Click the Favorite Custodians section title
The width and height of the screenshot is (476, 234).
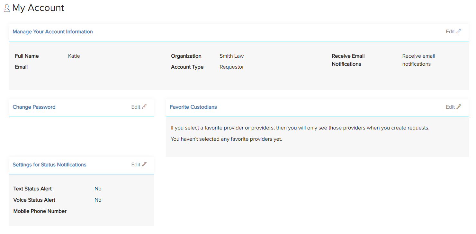click(x=193, y=107)
